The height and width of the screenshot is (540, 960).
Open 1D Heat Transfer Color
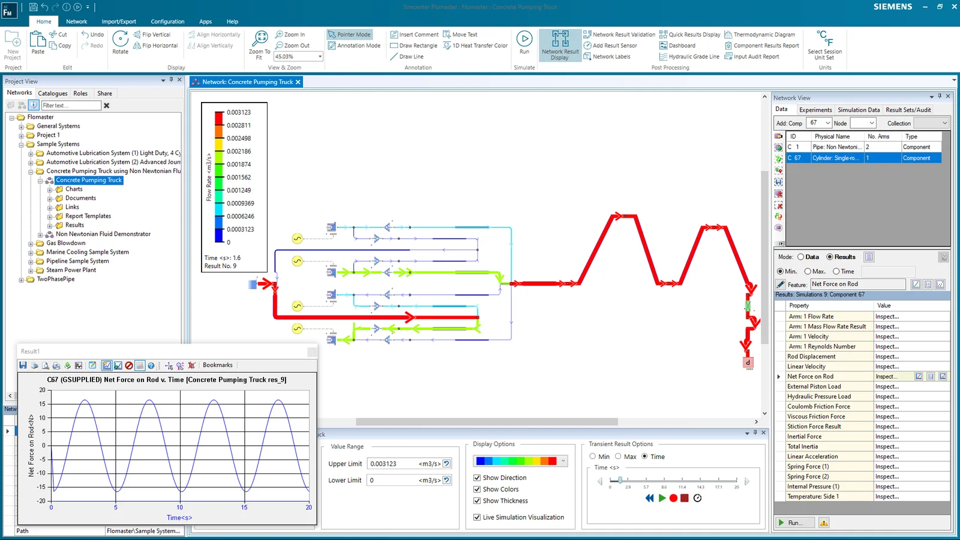tap(475, 46)
